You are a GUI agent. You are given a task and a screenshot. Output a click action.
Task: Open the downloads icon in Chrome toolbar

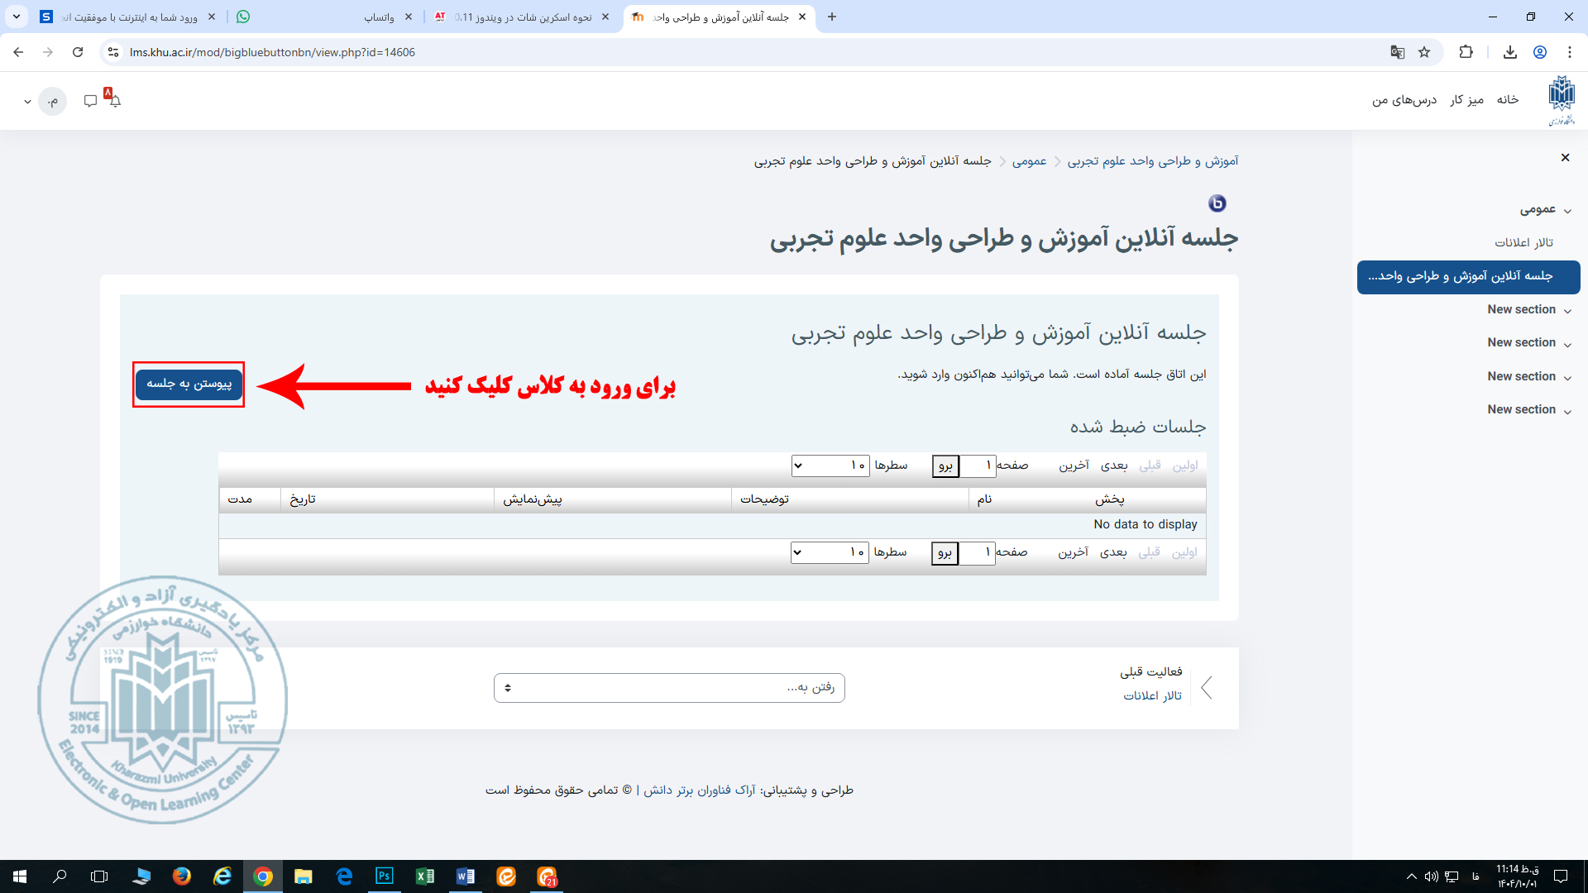(1509, 52)
